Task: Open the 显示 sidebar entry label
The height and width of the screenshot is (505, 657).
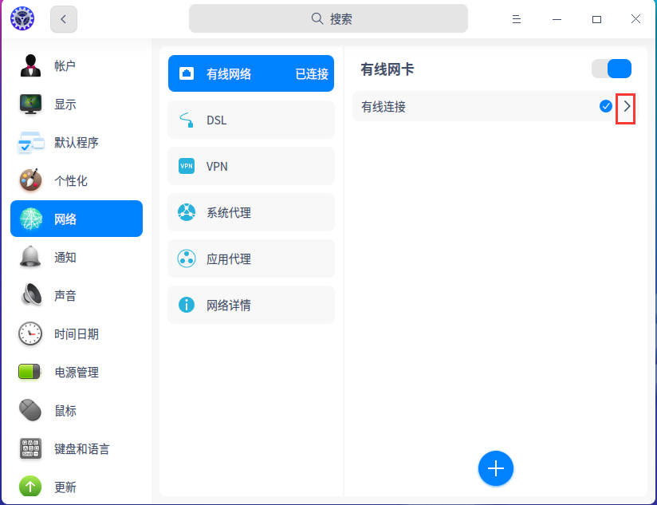Action: 65,104
